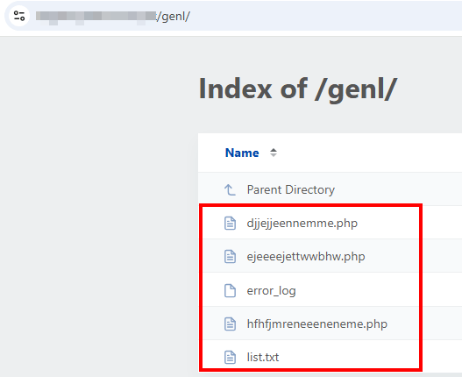Toggle the Name sort arrows
The height and width of the screenshot is (377, 462).
click(274, 153)
